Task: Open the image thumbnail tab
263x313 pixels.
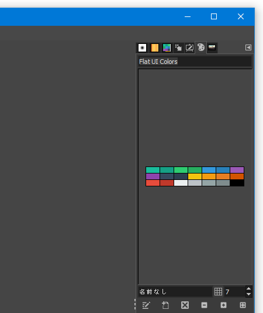Action: pos(212,47)
